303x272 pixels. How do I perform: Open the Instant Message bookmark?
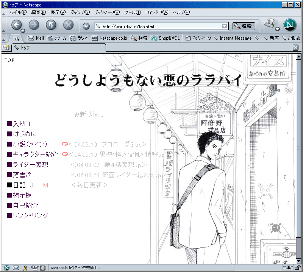233,38
